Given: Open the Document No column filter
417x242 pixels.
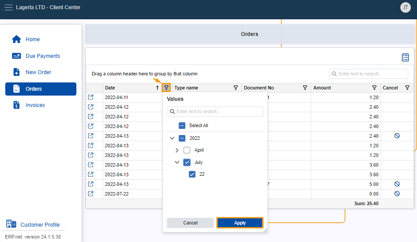Looking at the screenshot, I should 305,88.
